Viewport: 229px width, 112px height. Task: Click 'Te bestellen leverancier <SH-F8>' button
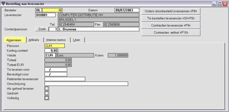(171, 18)
